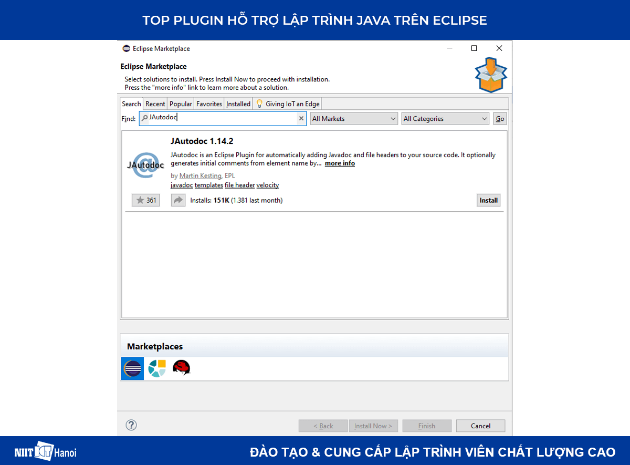Select the Favorites tab
The height and width of the screenshot is (465, 630).
coord(208,104)
